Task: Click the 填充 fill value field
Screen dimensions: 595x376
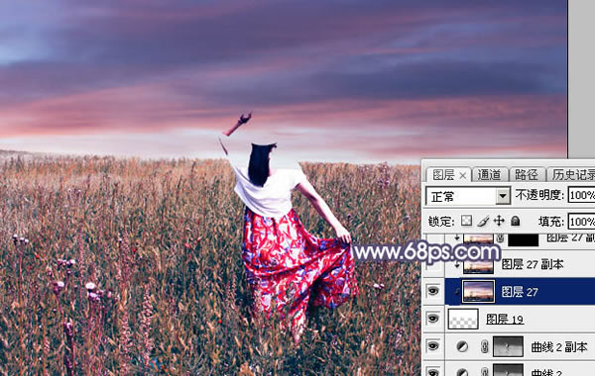Action: (581, 222)
